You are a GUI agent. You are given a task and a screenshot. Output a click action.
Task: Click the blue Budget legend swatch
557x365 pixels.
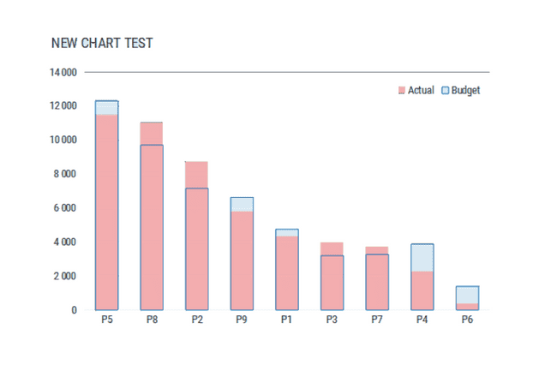[445, 90]
